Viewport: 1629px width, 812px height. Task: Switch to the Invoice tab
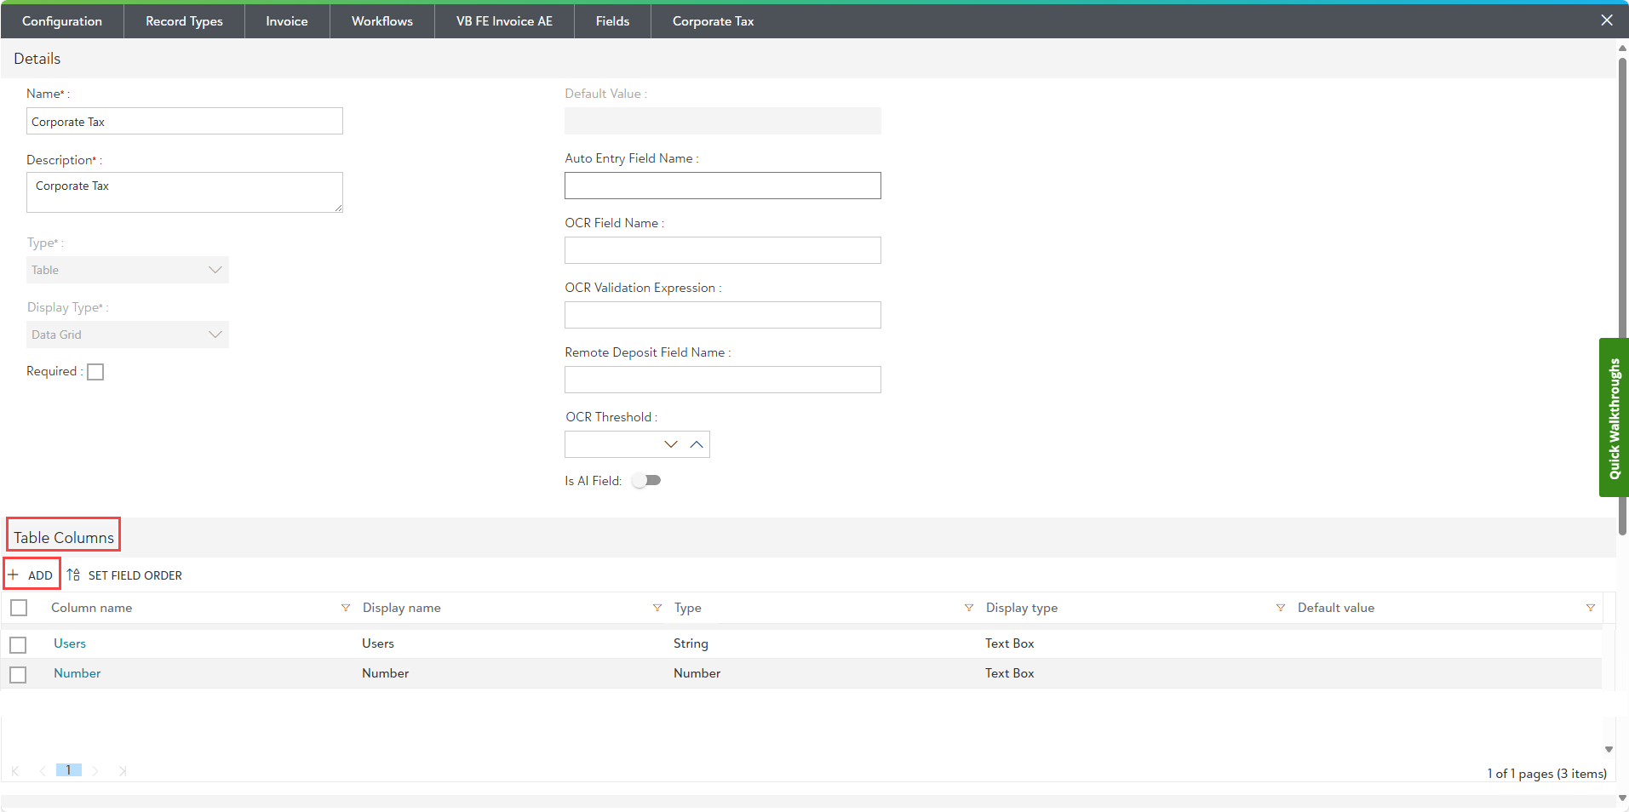pyautogui.click(x=287, y=21)
